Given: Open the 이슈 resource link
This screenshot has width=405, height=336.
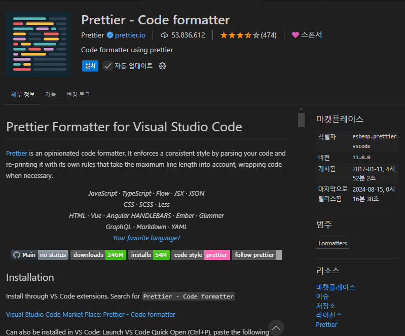Looking at the screenshot, I should (x=322, y=296).
